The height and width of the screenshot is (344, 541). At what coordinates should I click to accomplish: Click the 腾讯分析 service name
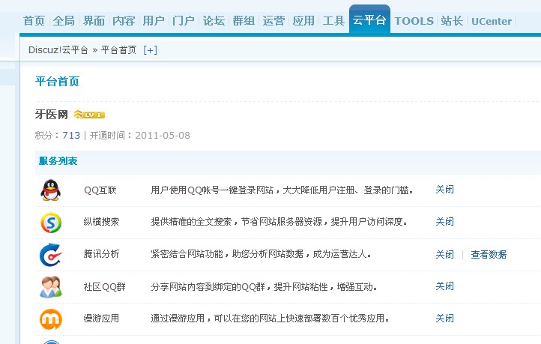pos(101,254)
